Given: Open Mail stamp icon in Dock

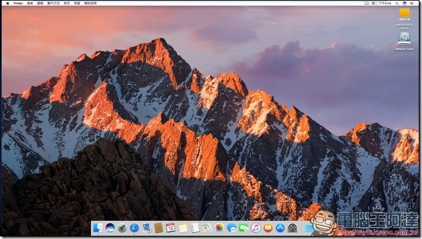Looking at the screenshot, I should (146, 228).
